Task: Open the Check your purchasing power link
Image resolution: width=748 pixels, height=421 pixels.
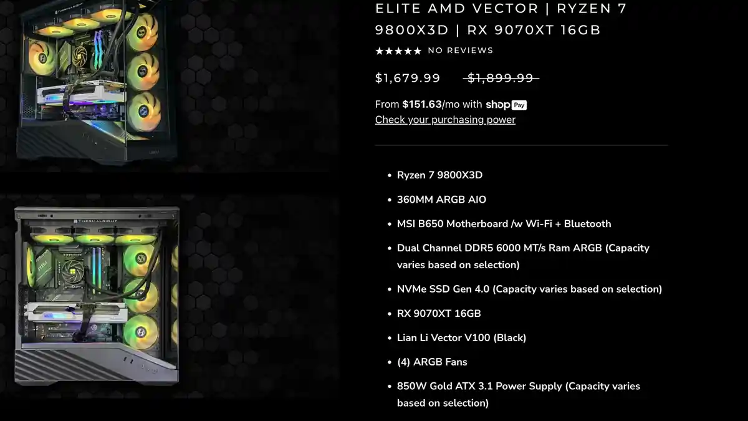Action: (x=445, y=120)
